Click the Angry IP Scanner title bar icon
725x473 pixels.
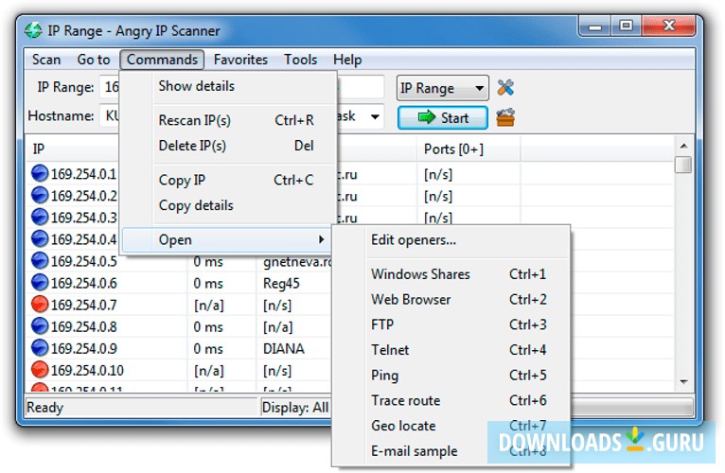coord(33,30)
